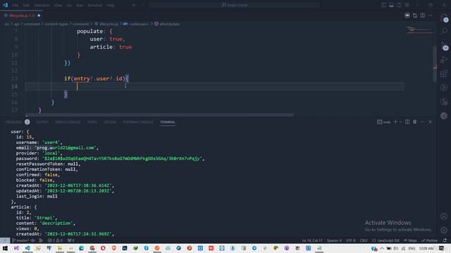Open the Run menu
The height and width of the screenshot is (253, 451).
click(x=80, y=5)
